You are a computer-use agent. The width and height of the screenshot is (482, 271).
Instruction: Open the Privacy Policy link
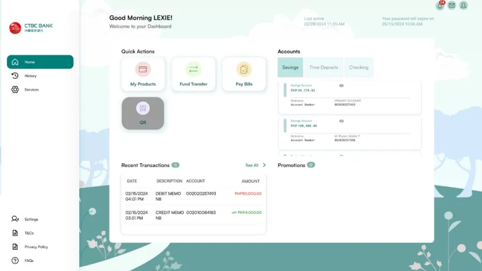pos(36,247)
